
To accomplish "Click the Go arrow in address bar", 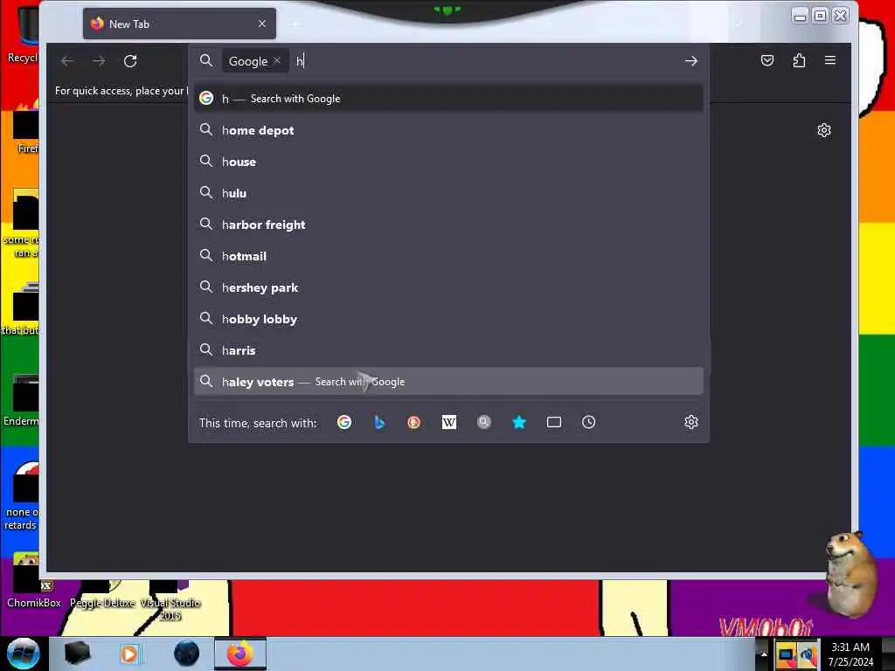I will coord(691,61).
